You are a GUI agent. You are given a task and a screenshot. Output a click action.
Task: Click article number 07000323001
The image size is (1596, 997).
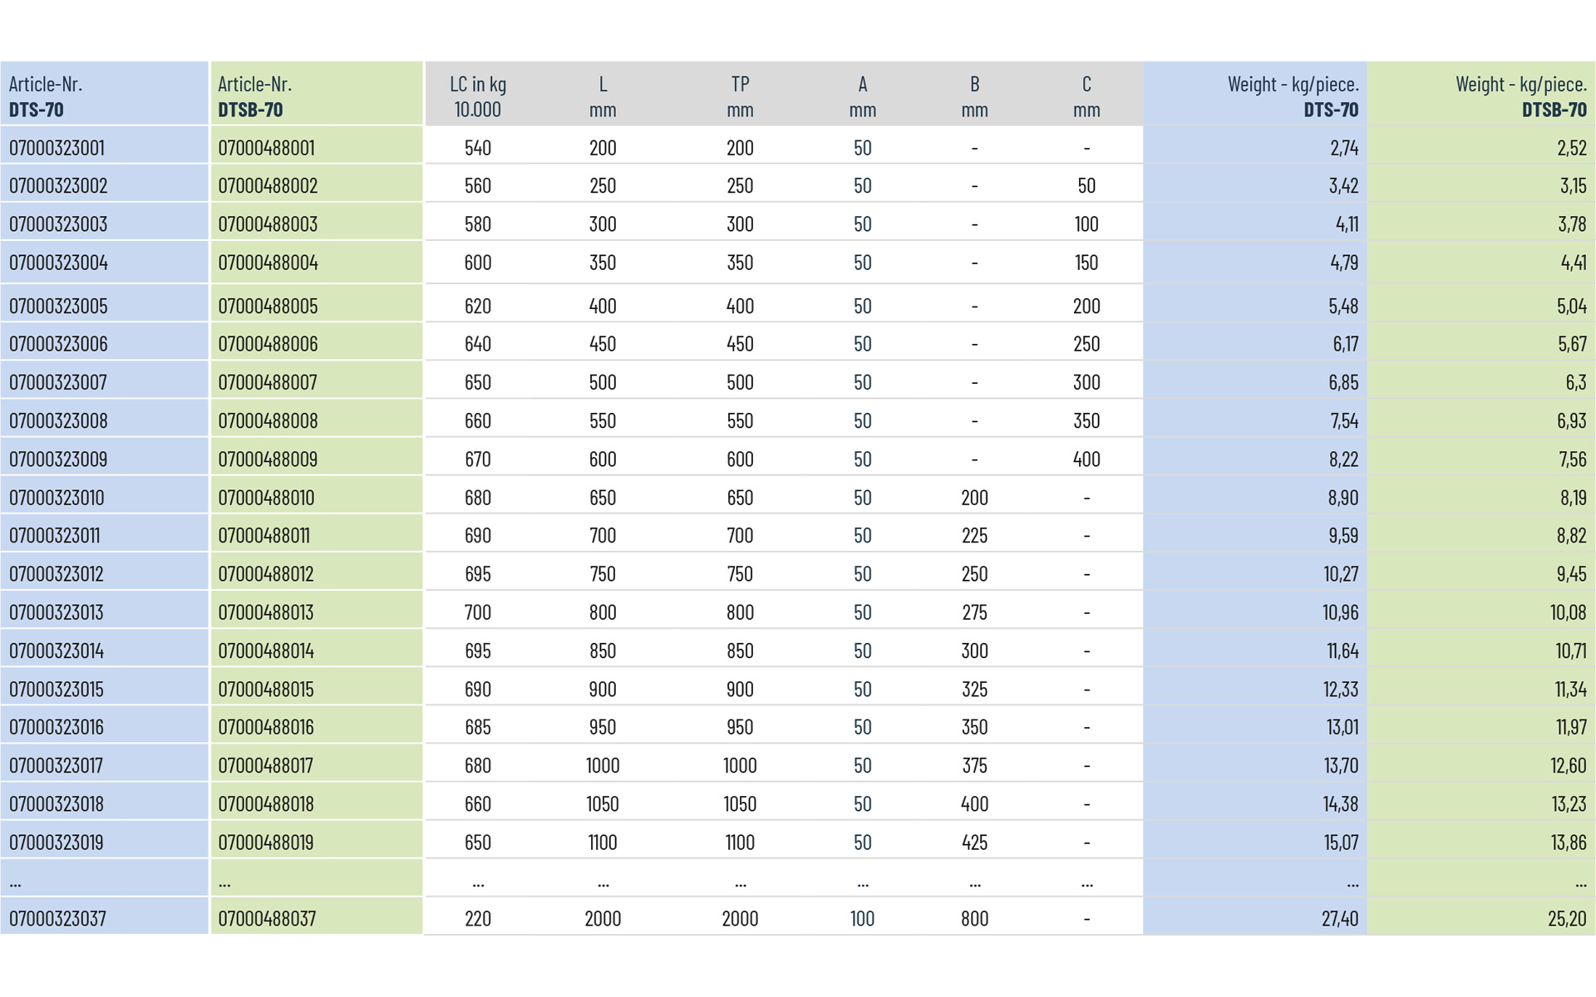pos(57,148)
